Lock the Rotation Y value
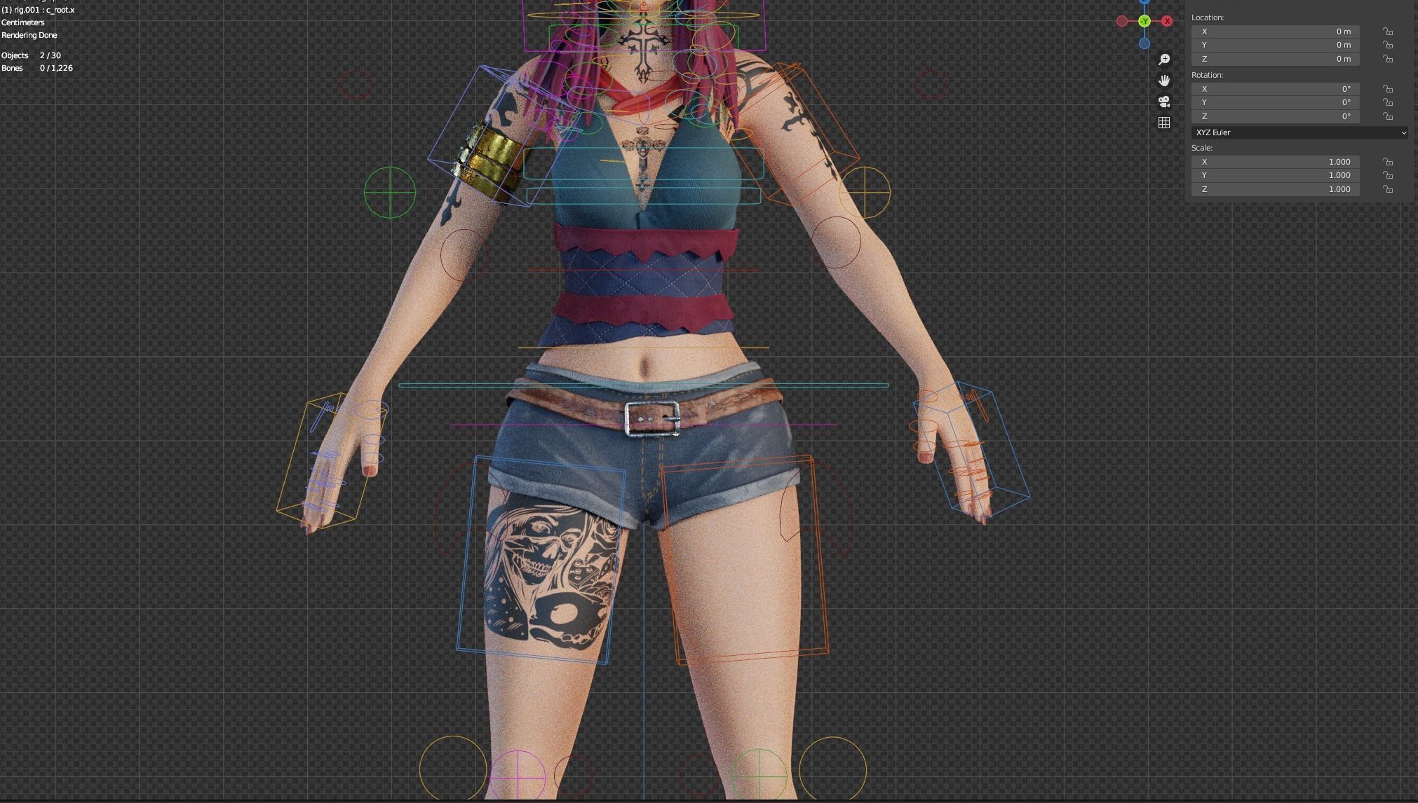 point(1388,102)
